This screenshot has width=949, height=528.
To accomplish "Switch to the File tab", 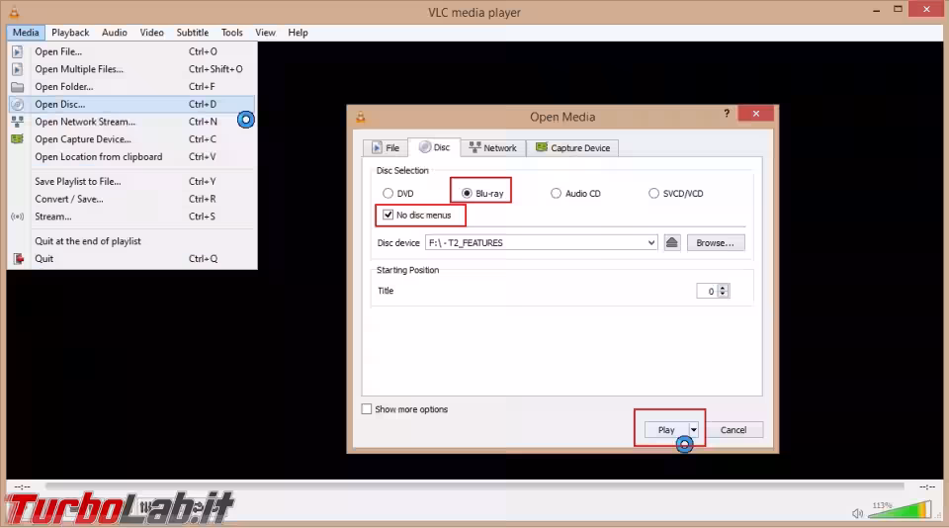I will click(x=386, y=147).
